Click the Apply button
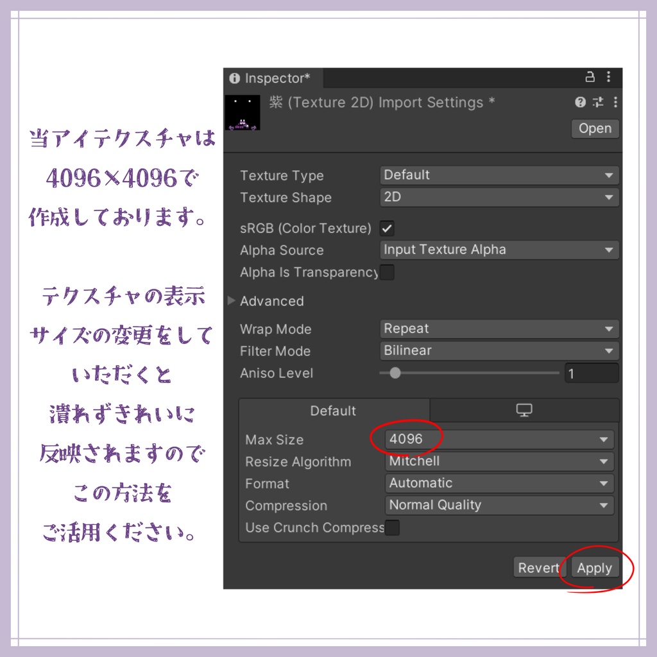 [x=594, y=567]
